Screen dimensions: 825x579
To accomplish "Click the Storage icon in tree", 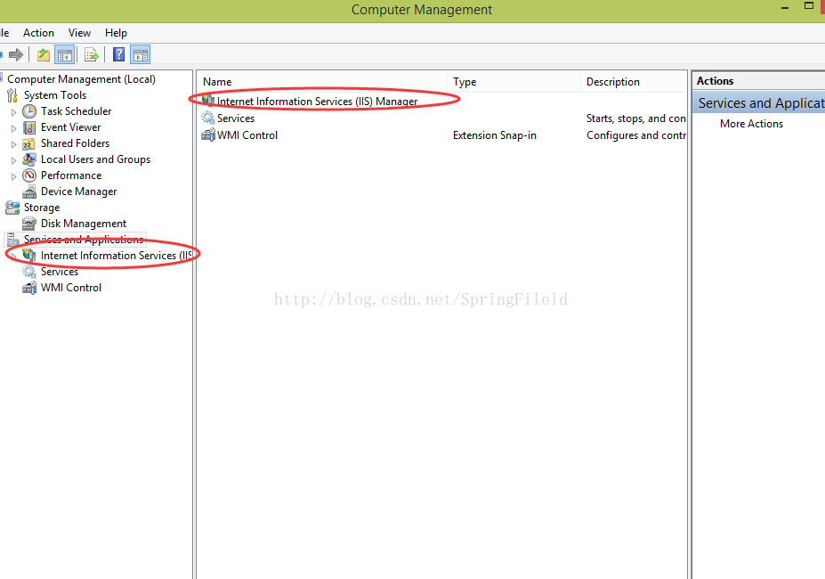I will click(x=12, y=208).
